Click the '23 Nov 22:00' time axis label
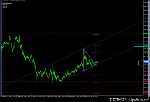150x102 pixels. (64, 97)
